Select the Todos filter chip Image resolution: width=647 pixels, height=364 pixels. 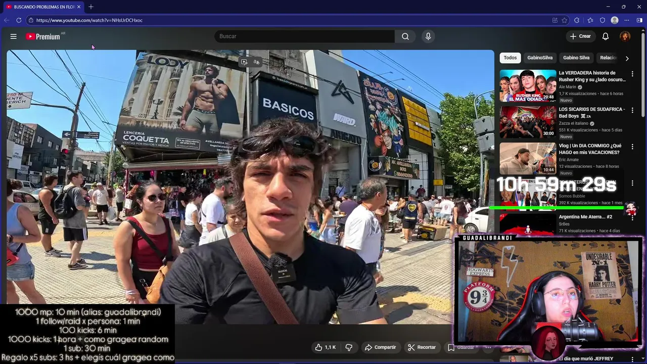click(x=510, y=58)
